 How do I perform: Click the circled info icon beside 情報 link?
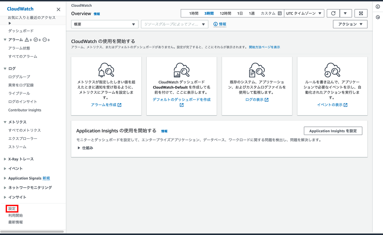pyautogui.click(x=215, y=24)
